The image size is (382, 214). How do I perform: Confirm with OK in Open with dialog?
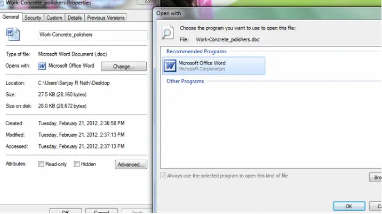click(349, 206)
